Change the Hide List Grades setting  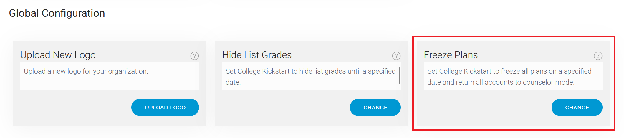375,107
